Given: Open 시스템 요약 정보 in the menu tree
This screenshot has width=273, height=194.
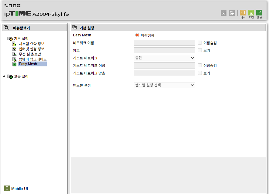Looking at the screenshot, I should click(32, 44).
